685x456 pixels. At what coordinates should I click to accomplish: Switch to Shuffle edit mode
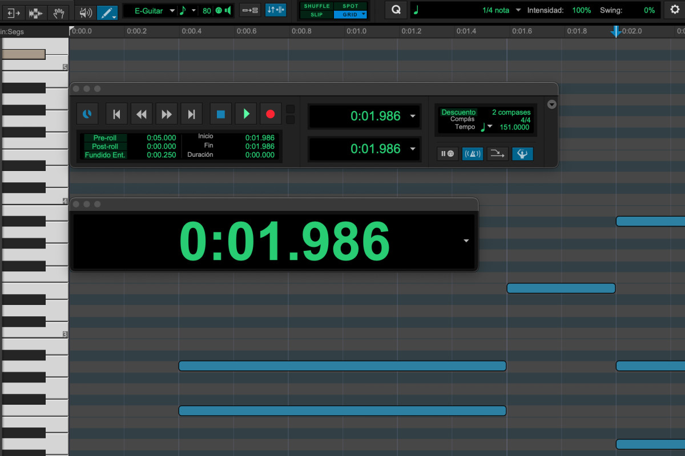click(x=317, y=6)
